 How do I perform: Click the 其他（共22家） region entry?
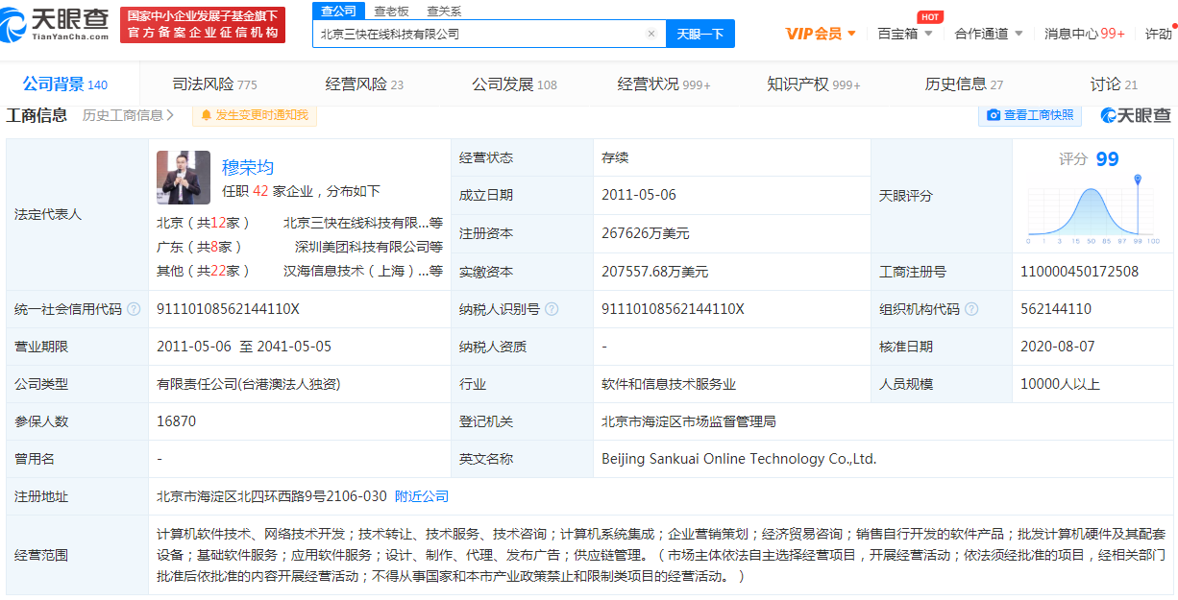point(204,271)
